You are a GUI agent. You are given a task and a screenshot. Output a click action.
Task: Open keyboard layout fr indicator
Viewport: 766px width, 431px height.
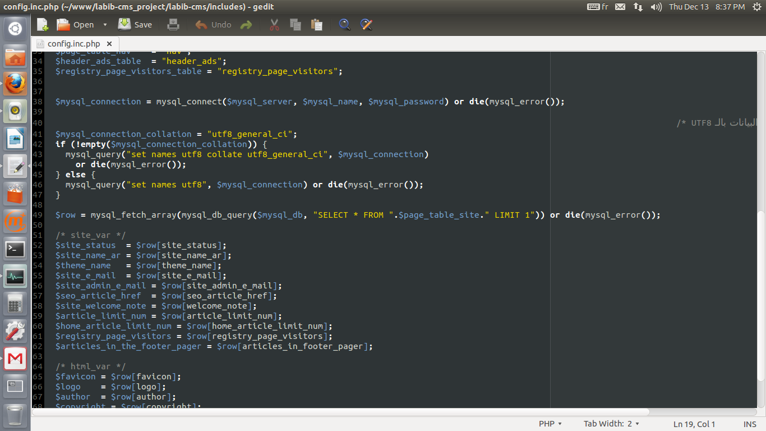[598, 7]
